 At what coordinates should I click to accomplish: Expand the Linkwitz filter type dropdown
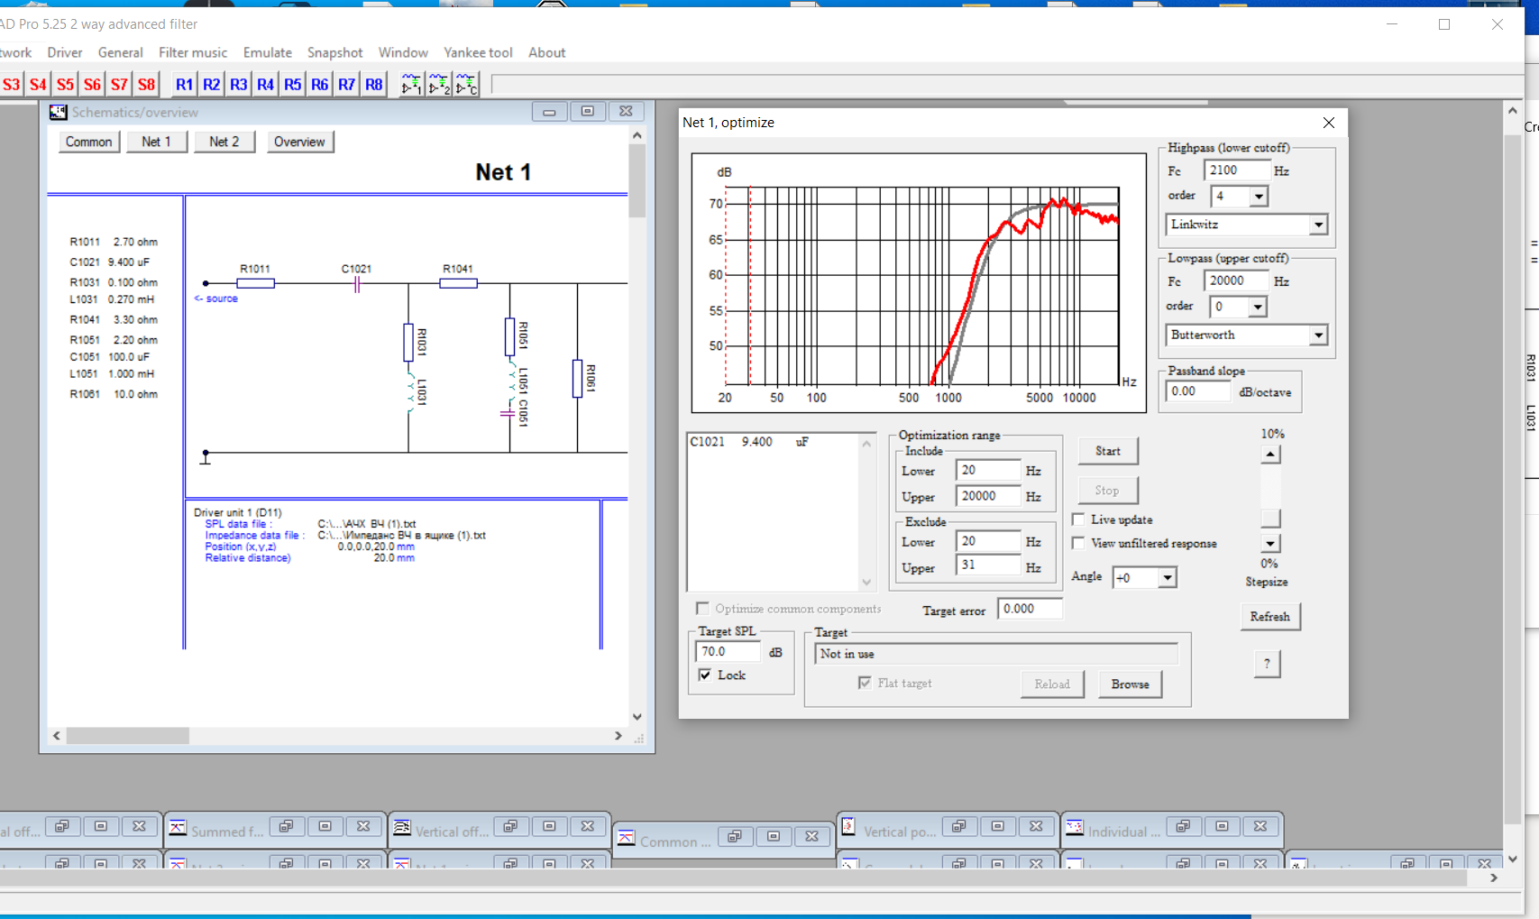coord(1318,225)
